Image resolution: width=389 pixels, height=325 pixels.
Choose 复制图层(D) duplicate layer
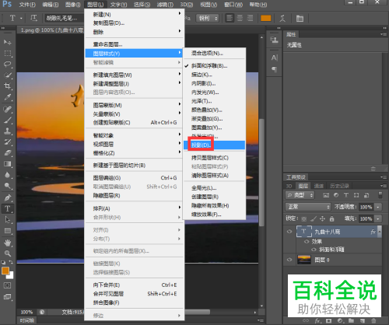[x=135, y=23]
